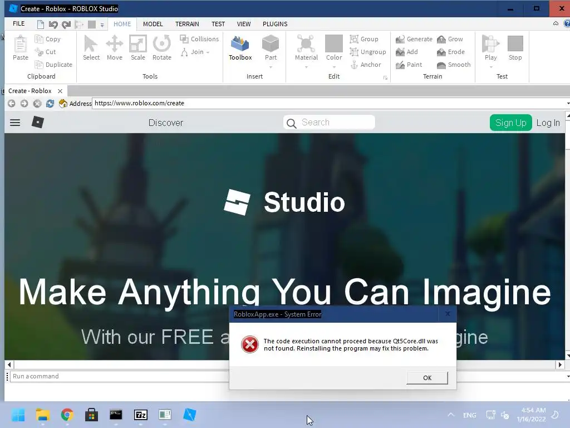Open the Roblox hamburger menu
Viewport: 570px width, 428px height.
(15, 123)
